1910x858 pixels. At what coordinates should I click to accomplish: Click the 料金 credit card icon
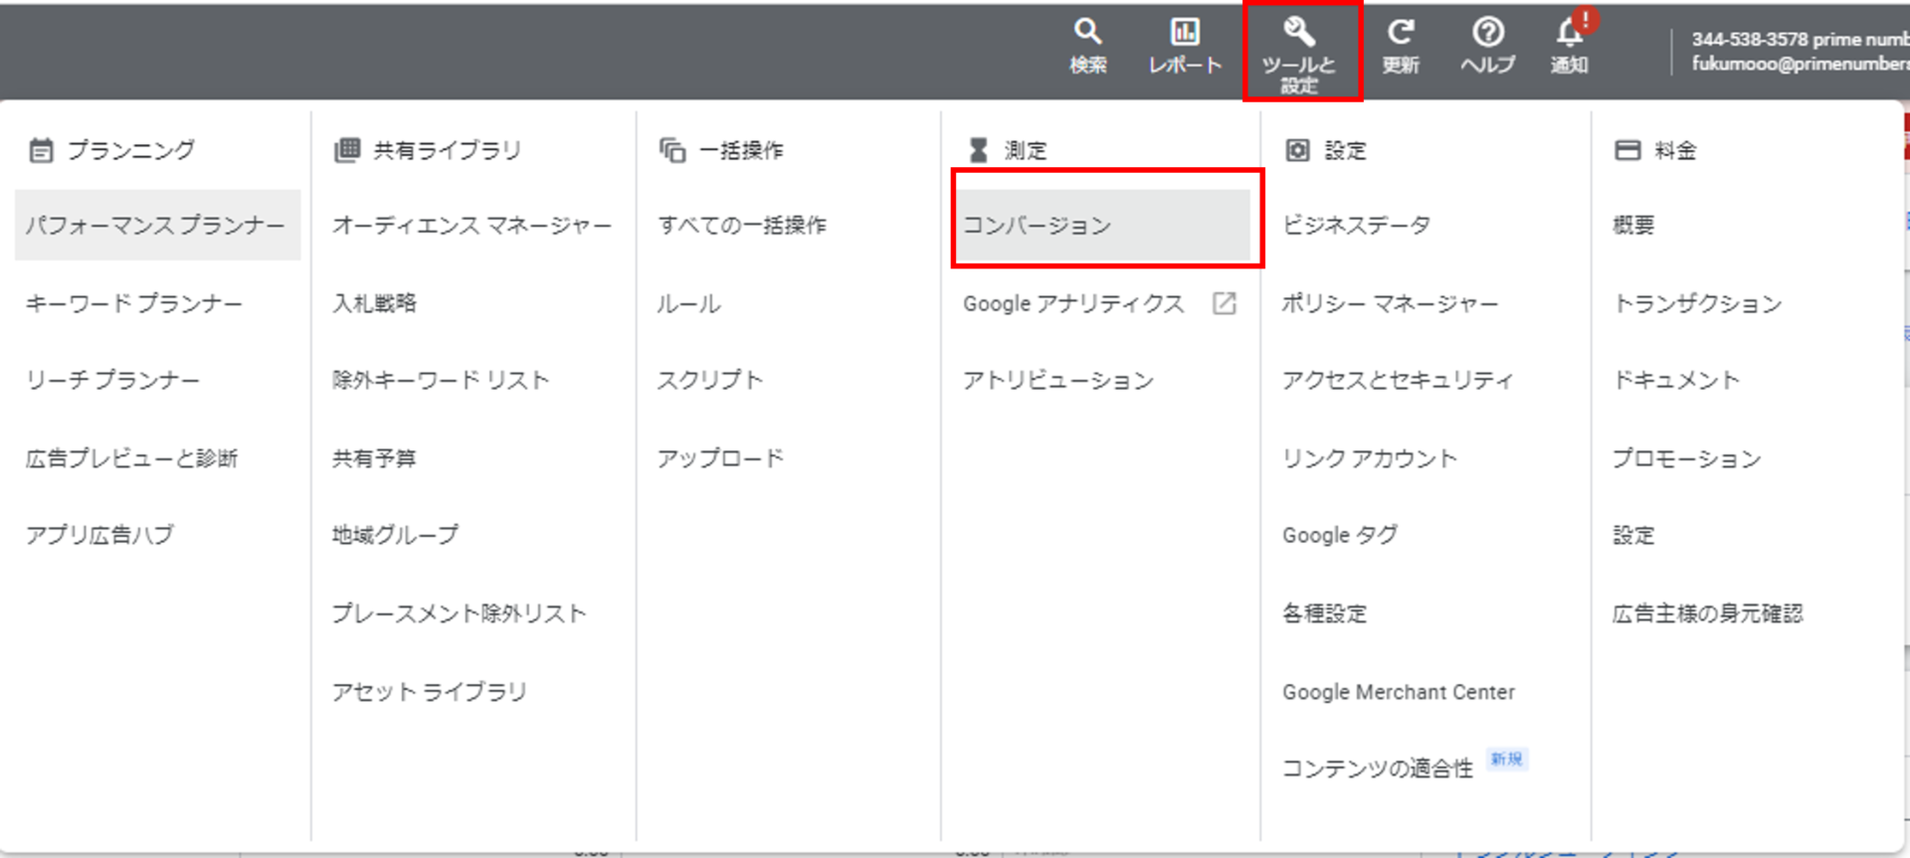(1627, 150)
